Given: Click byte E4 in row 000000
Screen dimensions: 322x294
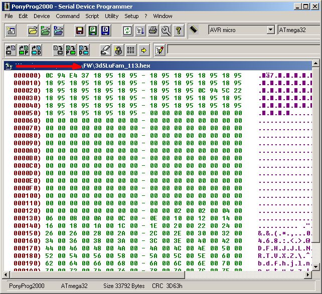Looking at the screenshot, I should point(73,76).
